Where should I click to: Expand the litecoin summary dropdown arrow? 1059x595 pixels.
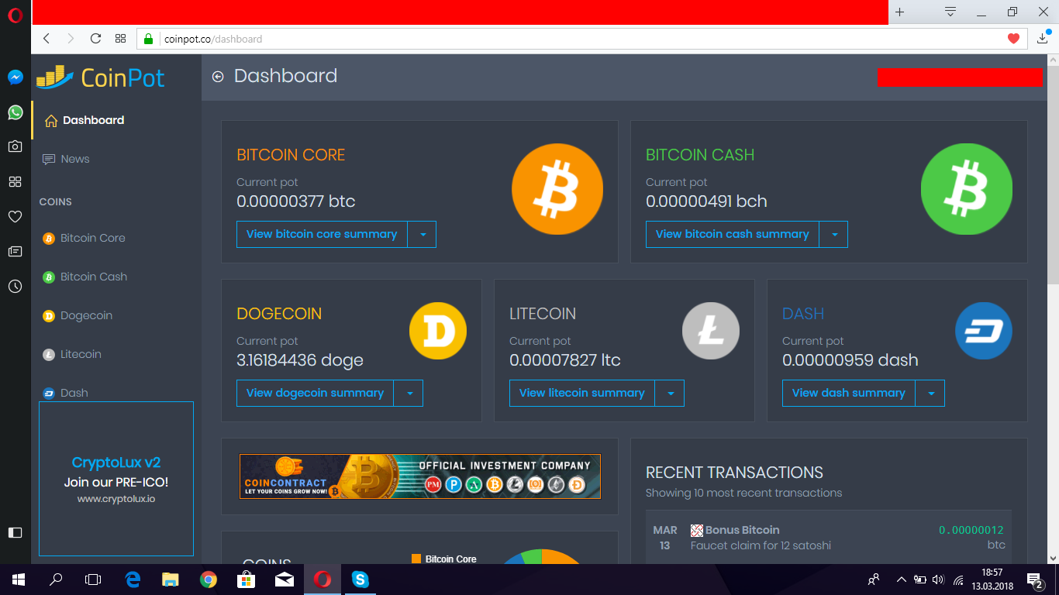pos(670,394)
